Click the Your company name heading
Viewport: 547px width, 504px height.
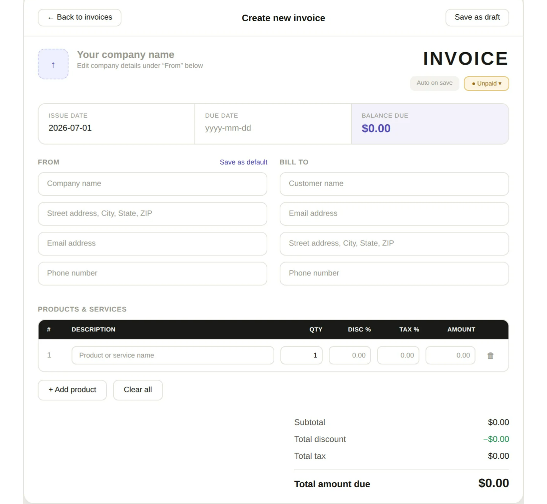pyautogui.click(x=126, y=55)
